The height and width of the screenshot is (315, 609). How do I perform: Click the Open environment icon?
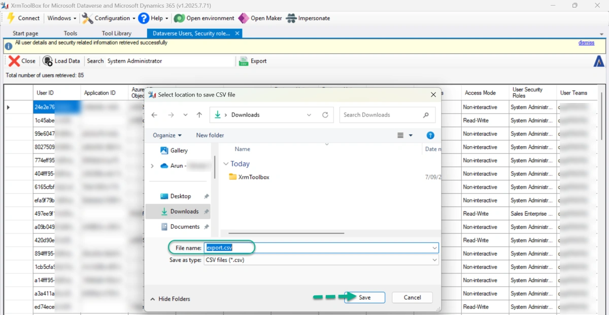(x=179, y=18)
